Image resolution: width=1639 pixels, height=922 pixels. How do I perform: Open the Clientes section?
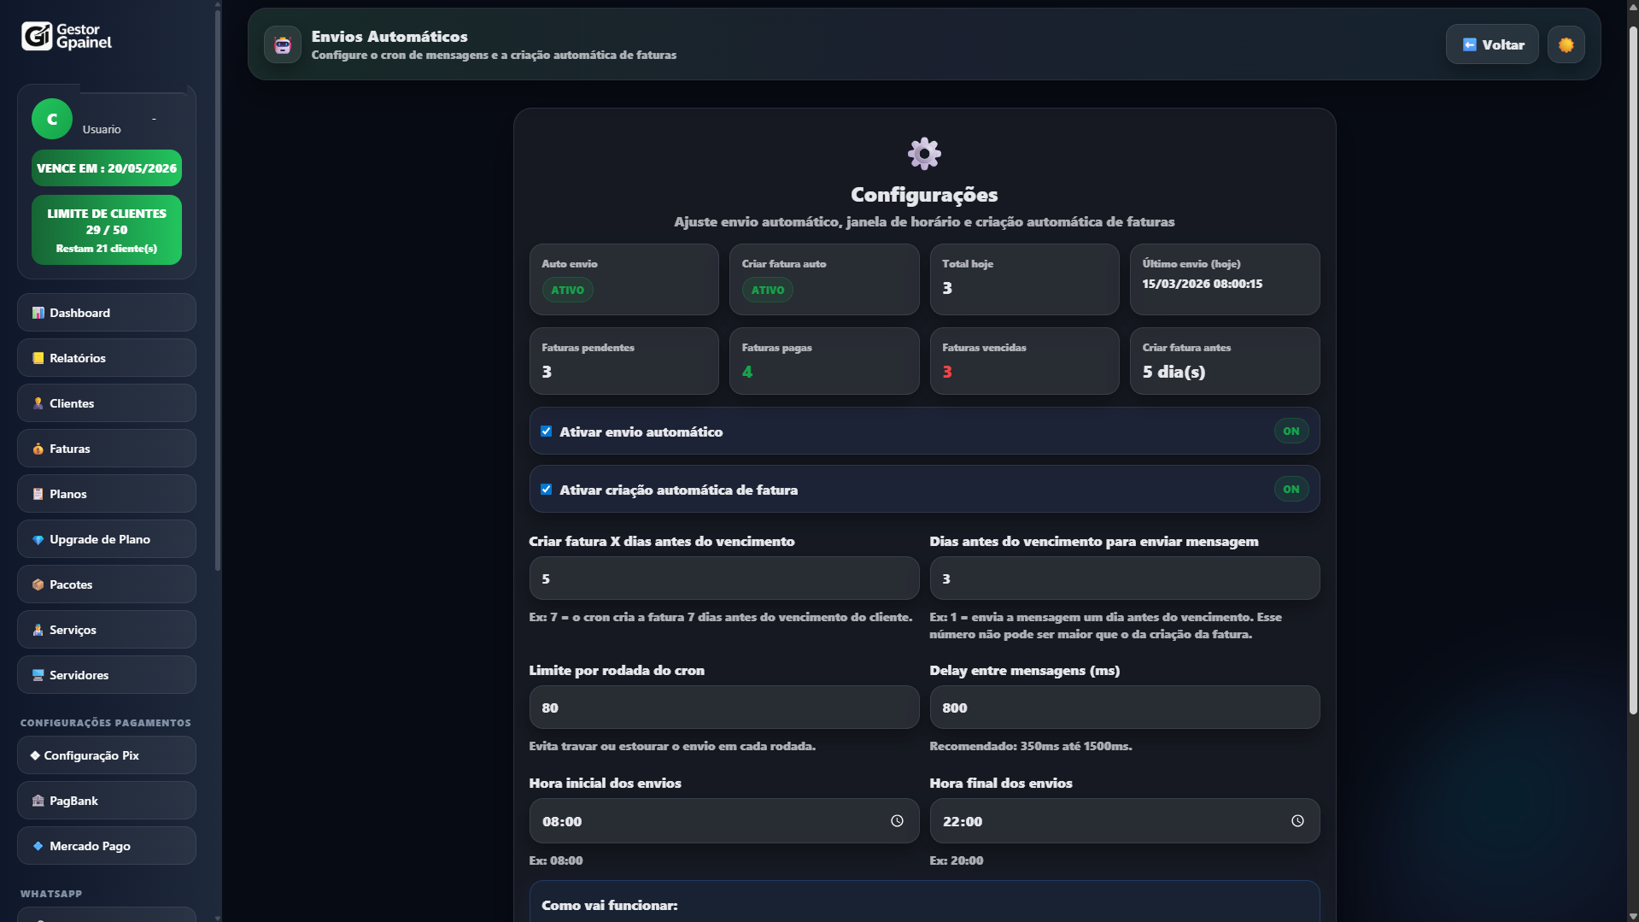[38, 402]
